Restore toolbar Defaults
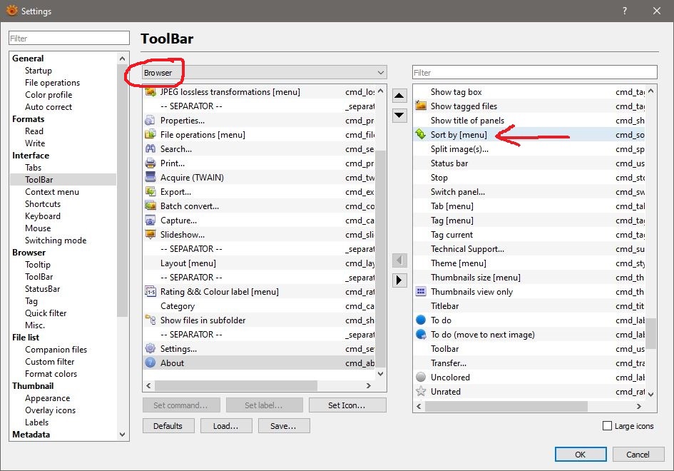Screen dimensions: 674x471 [168, 426]
